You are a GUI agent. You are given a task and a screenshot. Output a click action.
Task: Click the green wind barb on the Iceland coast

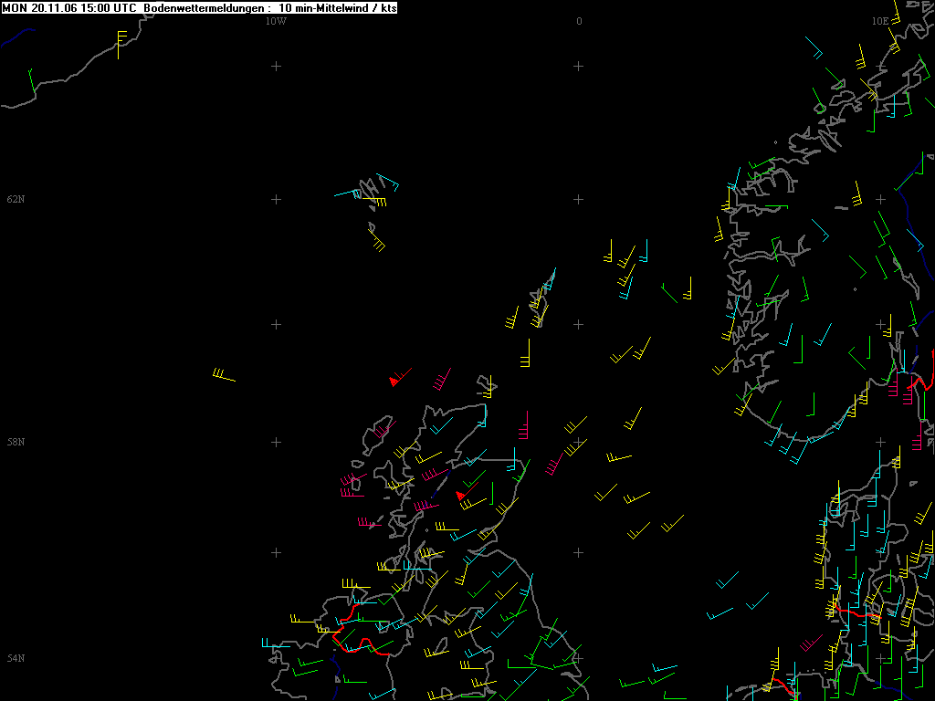point(31,80)
